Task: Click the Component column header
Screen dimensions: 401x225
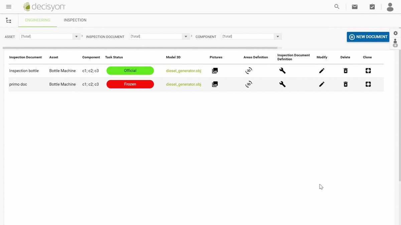Action: click(x=91, y=57)
